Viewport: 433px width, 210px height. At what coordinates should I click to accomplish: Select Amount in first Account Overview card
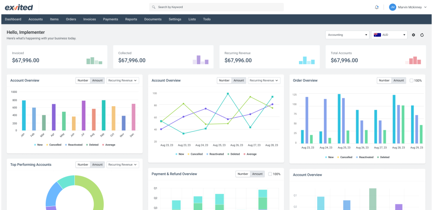click(x=97, y=81)
